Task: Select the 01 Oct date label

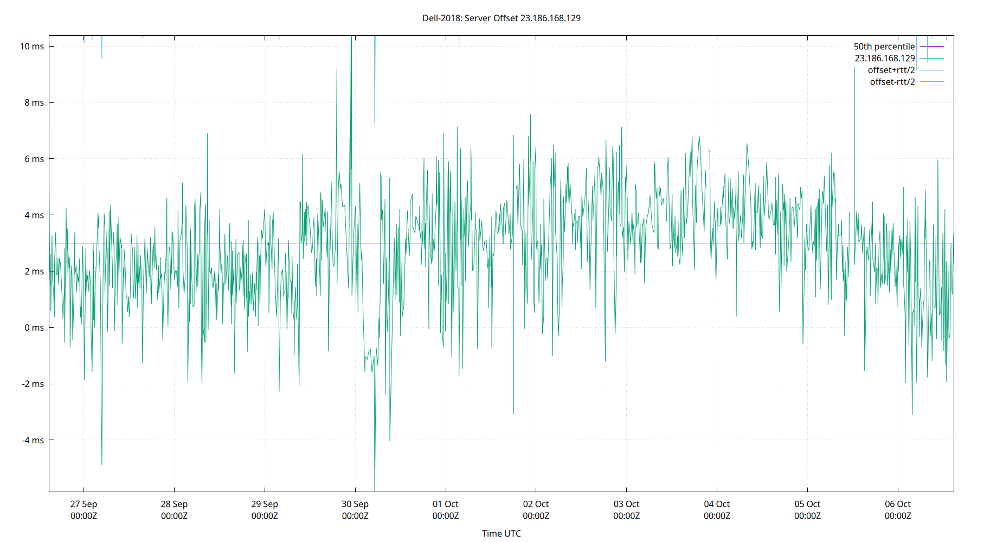Action: coord(446,504)
